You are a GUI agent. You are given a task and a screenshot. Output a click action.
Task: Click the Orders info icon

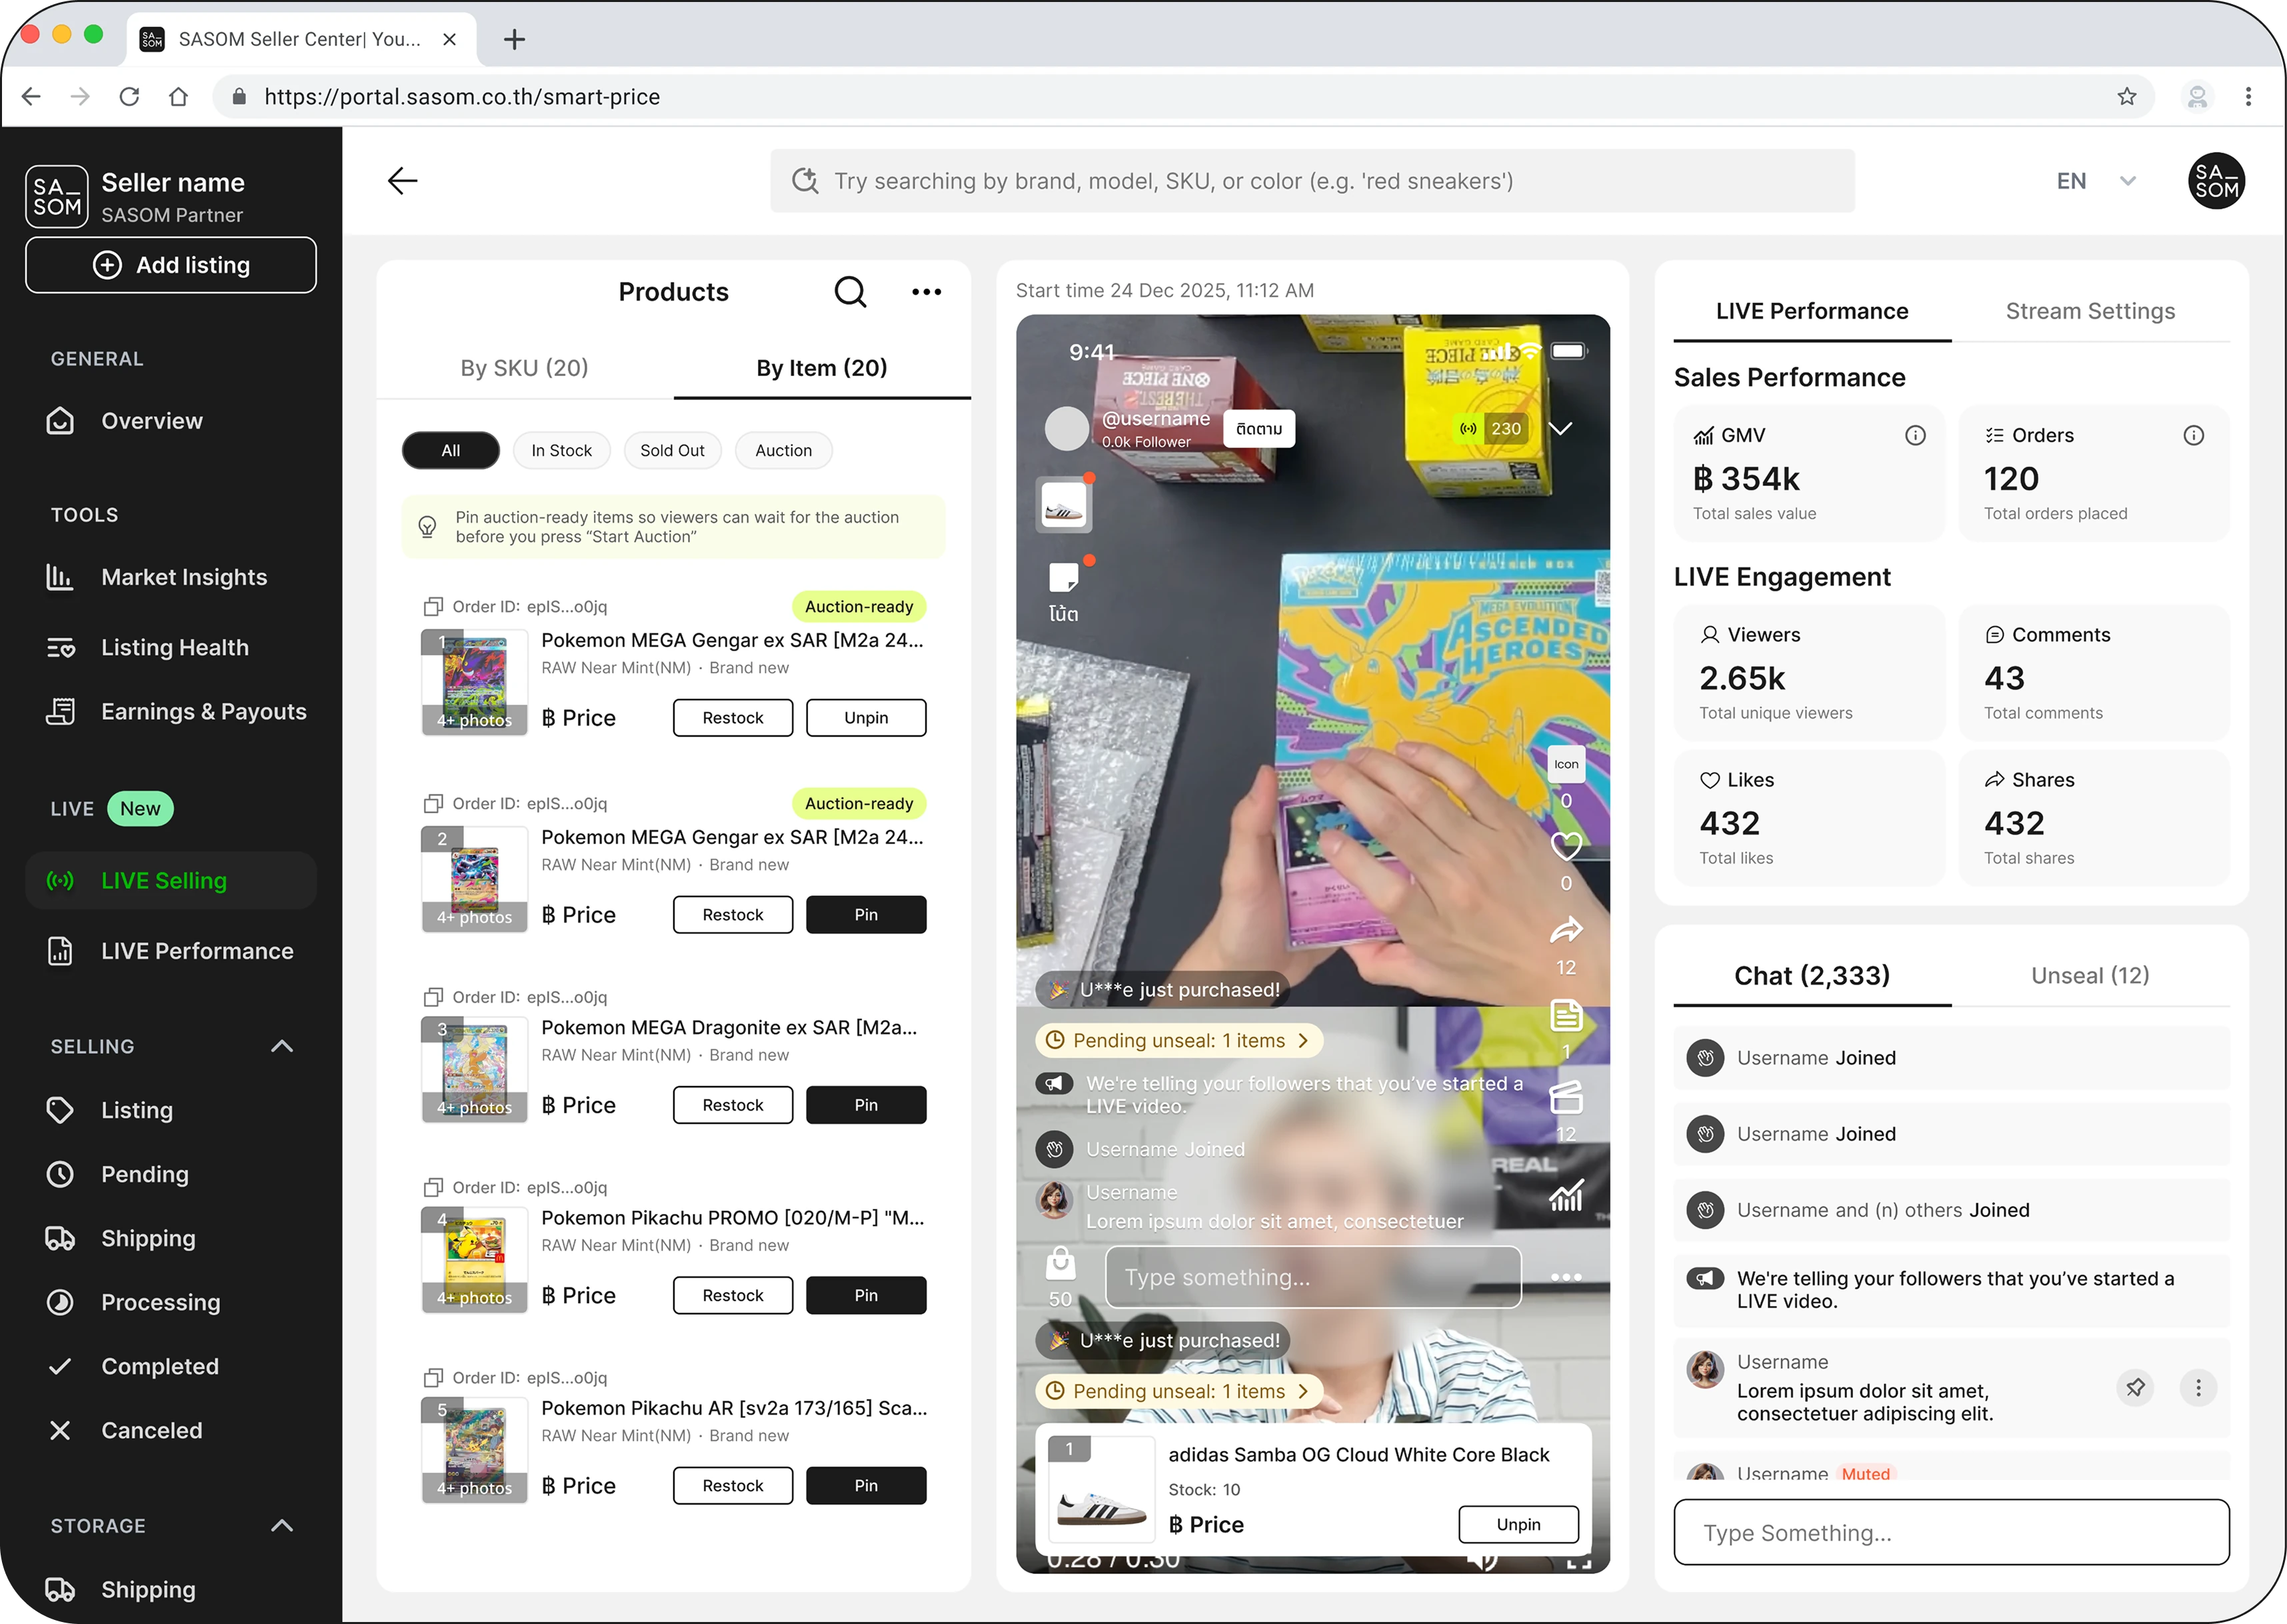click(x=2193, y=435)
